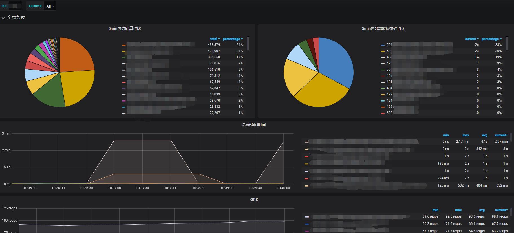The image size is (514, 233).
Task: Click the QPS panel title
Action: (254, 200)
